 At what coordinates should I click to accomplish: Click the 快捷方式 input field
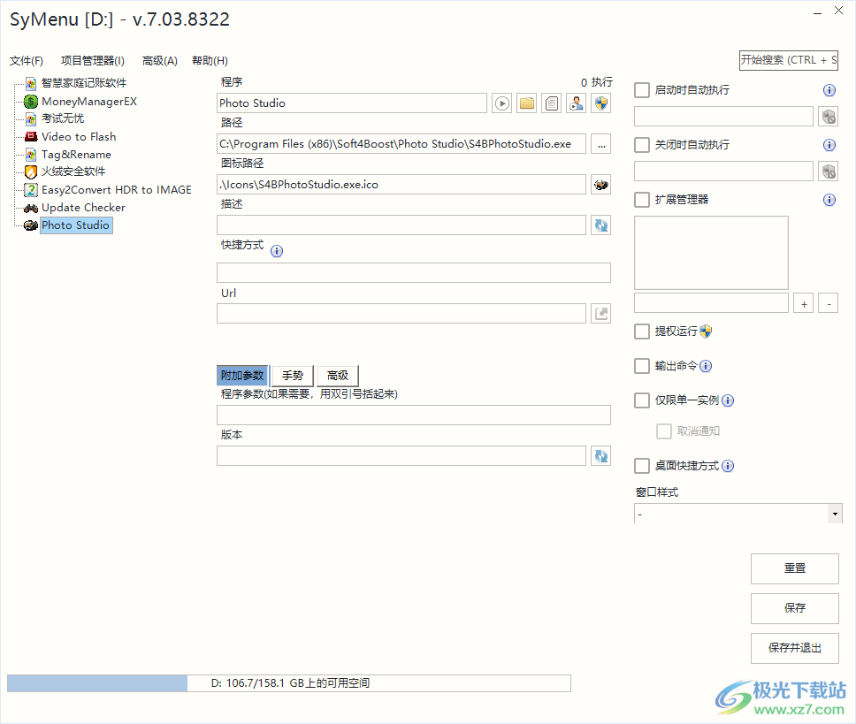tap(413, 273)
